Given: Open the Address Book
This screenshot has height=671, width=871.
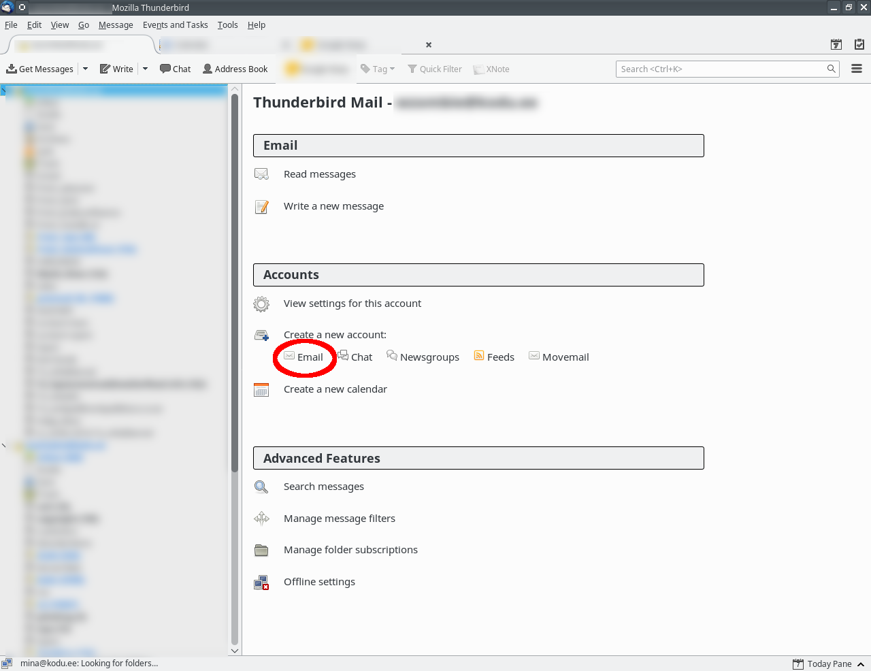Looking at the screenshot, I should click(x=235, y=69).
